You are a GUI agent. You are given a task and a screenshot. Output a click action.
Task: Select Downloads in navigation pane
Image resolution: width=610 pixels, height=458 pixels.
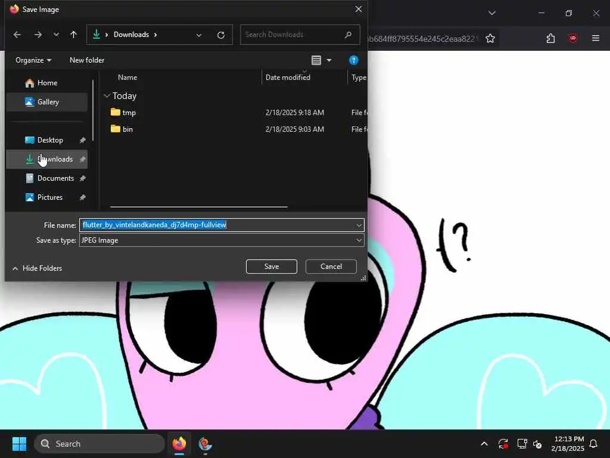point(46,159)
